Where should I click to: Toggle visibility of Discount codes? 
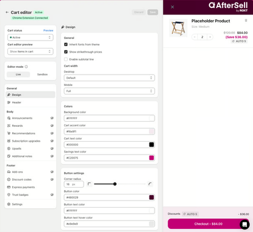(x=52, y=179)
